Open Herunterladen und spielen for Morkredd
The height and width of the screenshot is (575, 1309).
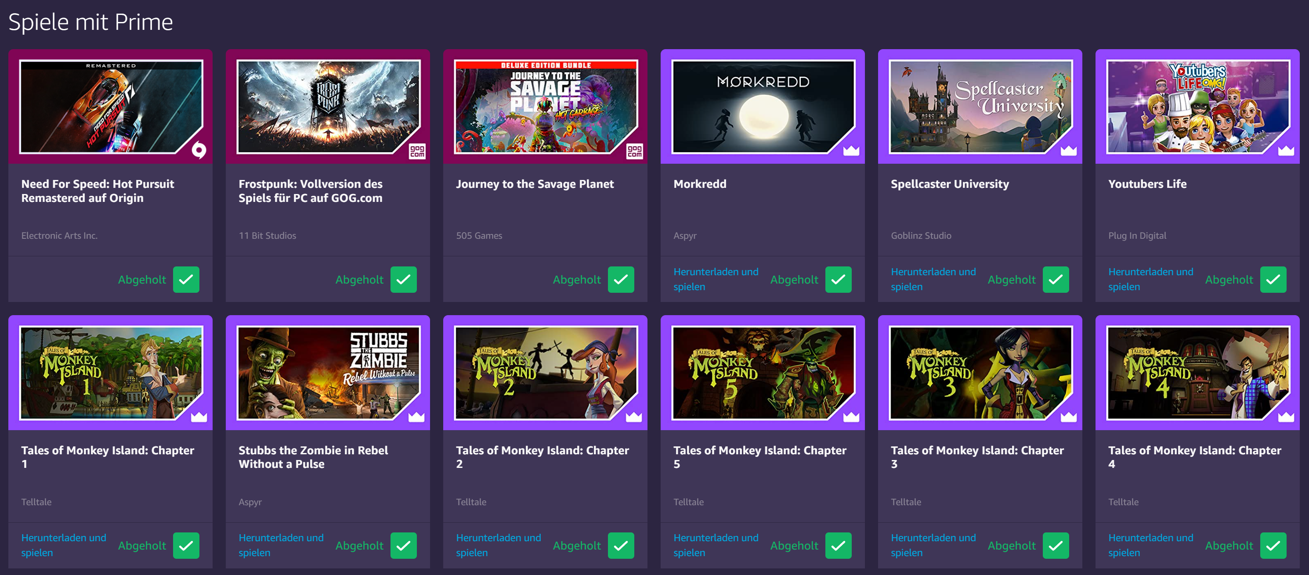(716, 279)
